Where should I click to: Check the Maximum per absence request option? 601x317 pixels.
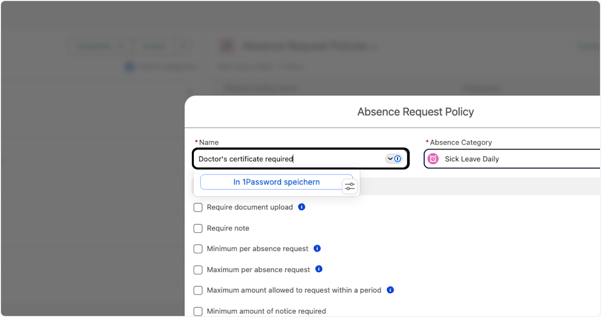(x=198, y=269)
